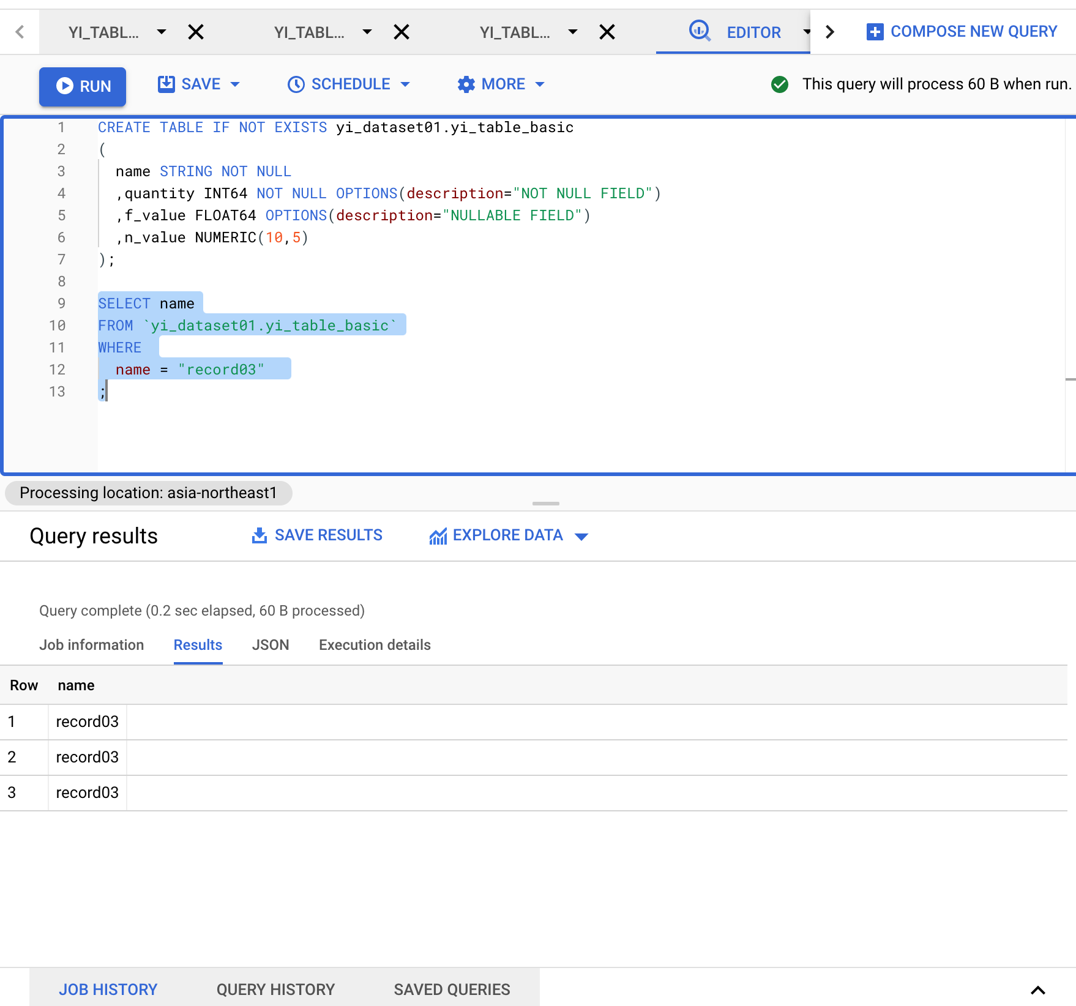
Task: Click the SAVE RESULTS download icon
Action: point(260,535)
